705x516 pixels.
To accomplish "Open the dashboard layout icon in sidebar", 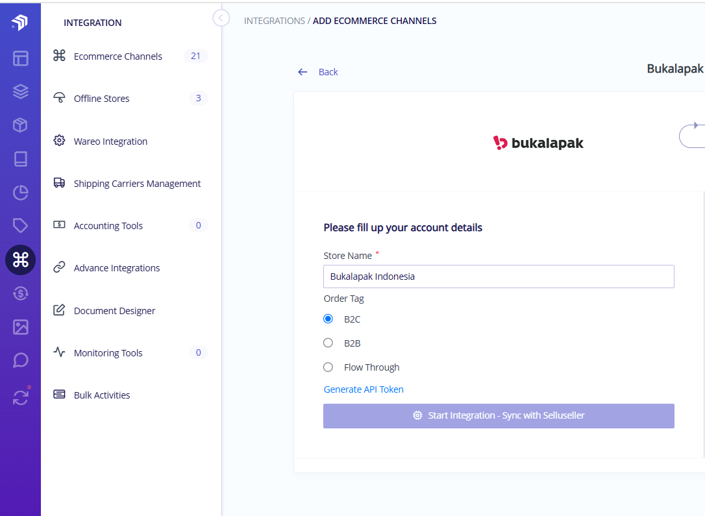I will (x=20, y=58).
